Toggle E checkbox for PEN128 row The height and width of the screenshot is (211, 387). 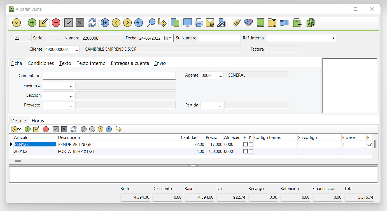click(245, 144)
